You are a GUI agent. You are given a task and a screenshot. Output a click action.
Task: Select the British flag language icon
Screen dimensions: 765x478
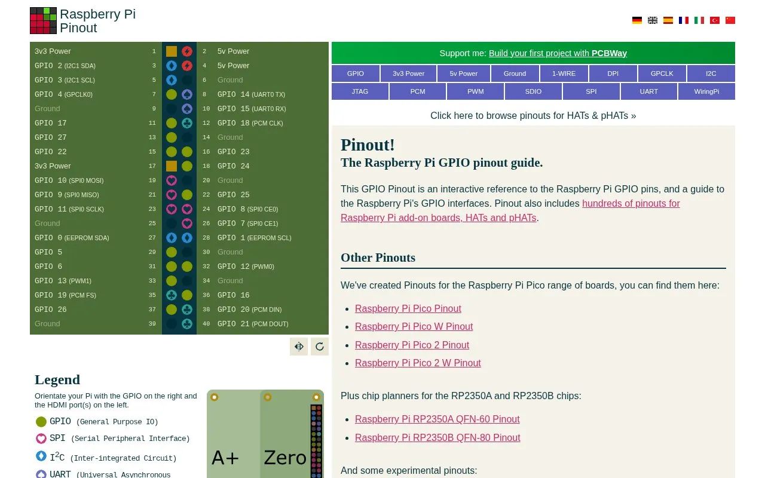[653, 20]
